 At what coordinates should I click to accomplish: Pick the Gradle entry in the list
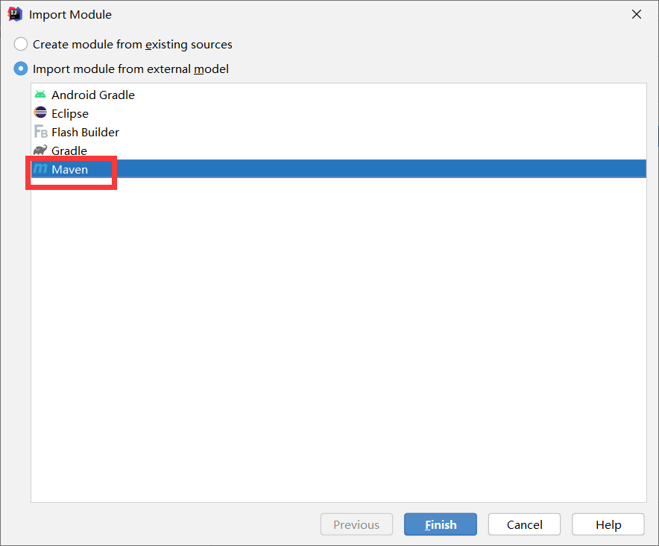click(338, 150)
